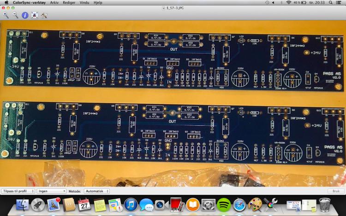
Task: Open the yellow Notes app in Dock
Action: coord(100,205)
